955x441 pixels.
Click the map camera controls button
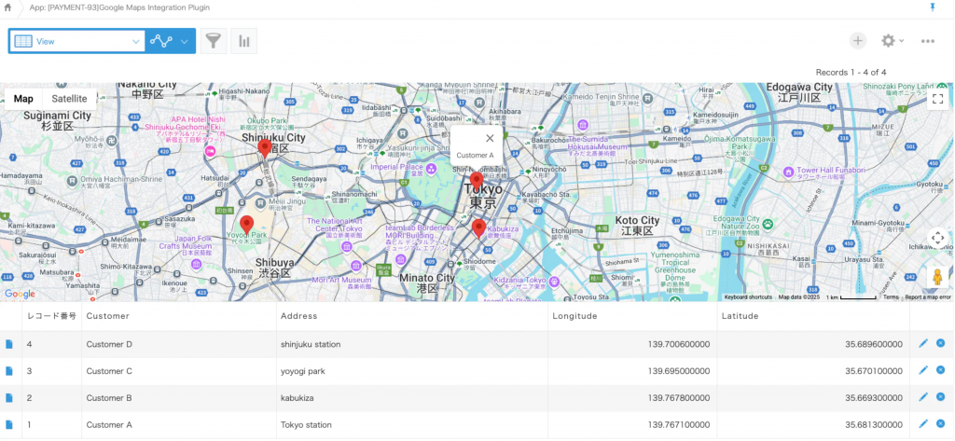(x=938, y=238)
